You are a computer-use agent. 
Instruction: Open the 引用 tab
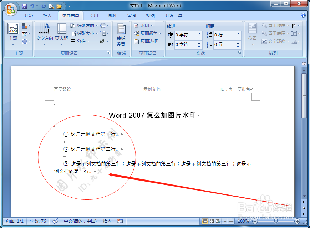tap(94, 16)
